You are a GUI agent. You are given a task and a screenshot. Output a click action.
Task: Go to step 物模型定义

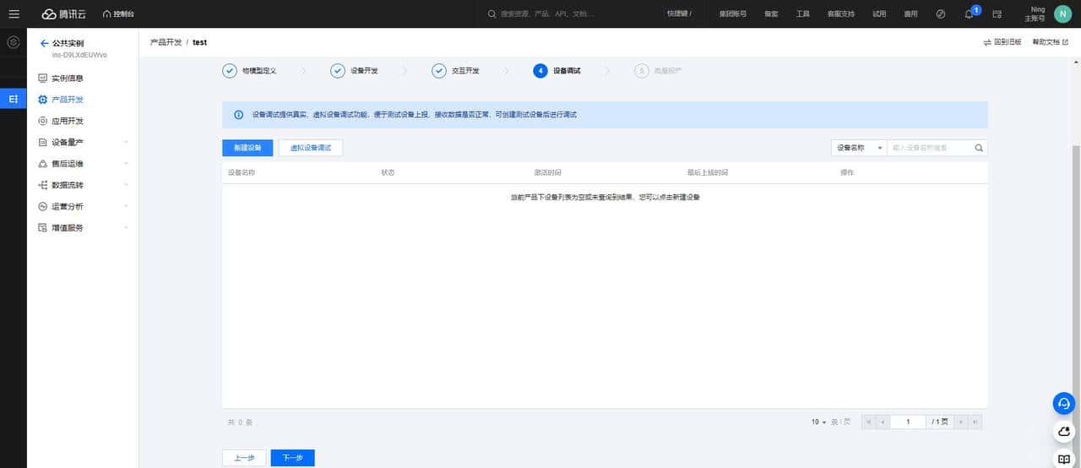pyautogui.click(x=249, y=71)
